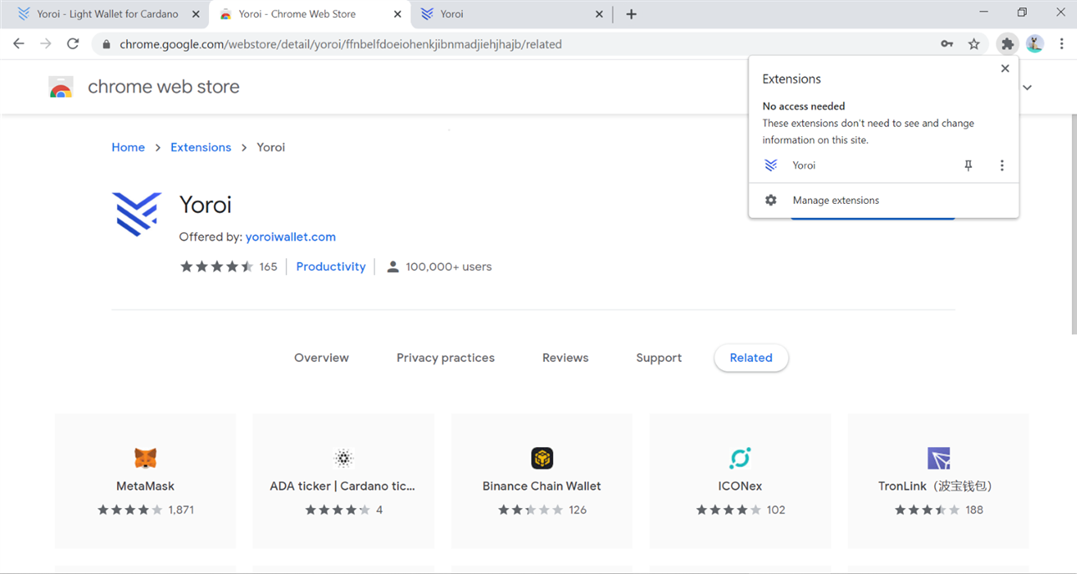Click the browser back arrow
The height and width of the screenshot is (574, 1077).
[18, 43]
